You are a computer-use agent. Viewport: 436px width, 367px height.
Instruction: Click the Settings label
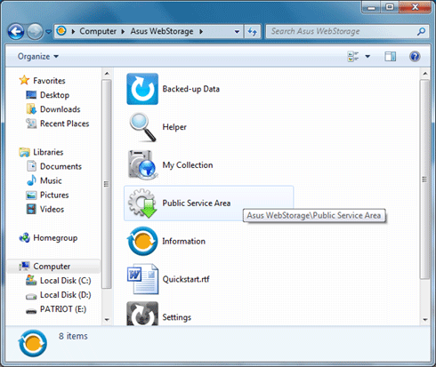[176, 317]
